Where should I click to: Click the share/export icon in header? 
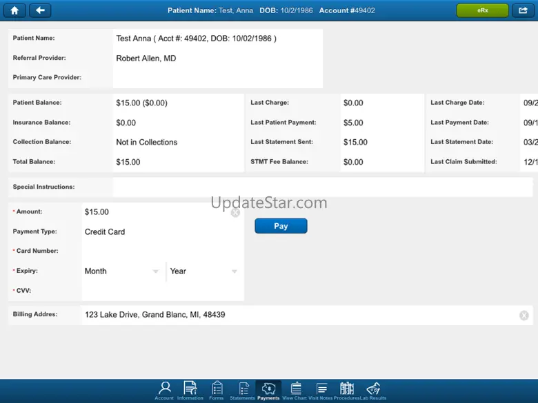(524, 10)
